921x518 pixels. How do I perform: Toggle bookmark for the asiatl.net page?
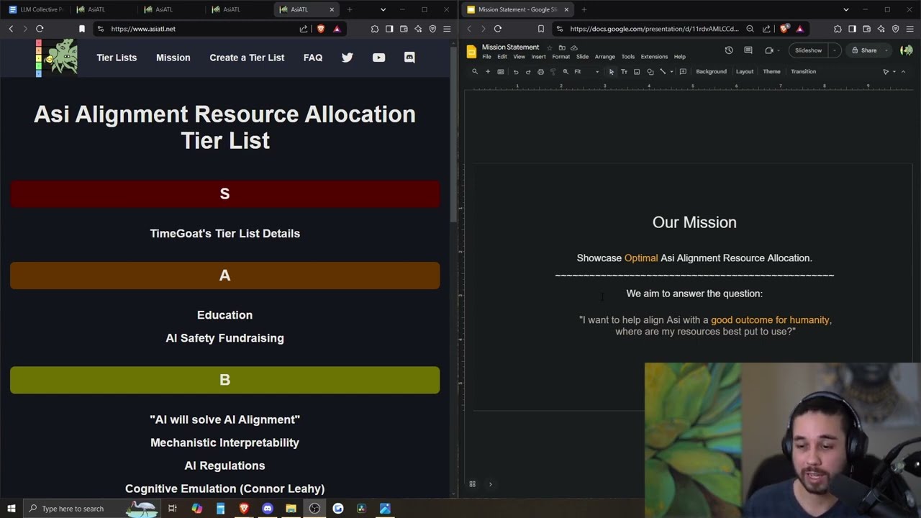pyautogui.click(x=82, y=29)
